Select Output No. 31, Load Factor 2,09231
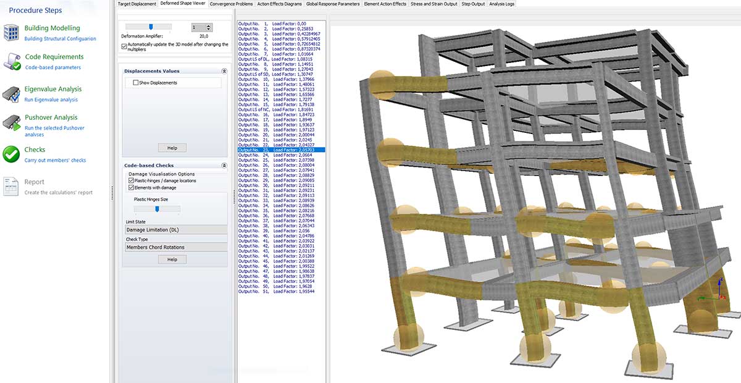Viewport: 741px width, 383px height. coord(281,190)
